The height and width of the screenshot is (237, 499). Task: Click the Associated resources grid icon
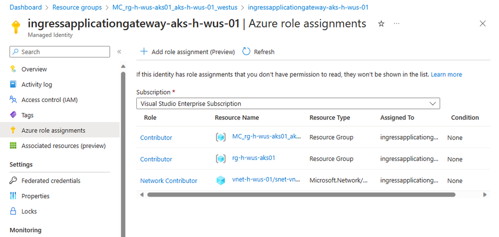tap(13, 145)
